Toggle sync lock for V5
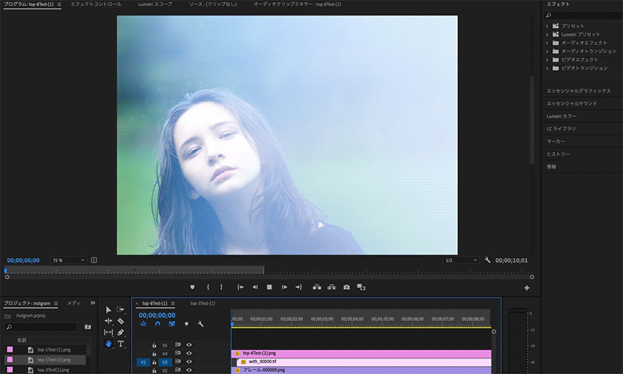623x374 pixels. pyautogui.click(x=178, y=345)
